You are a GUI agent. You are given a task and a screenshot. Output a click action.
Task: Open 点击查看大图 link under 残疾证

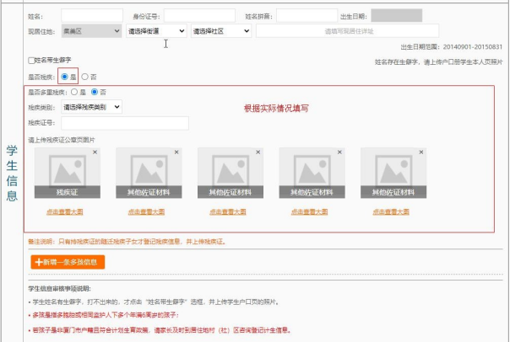[68, 212]
